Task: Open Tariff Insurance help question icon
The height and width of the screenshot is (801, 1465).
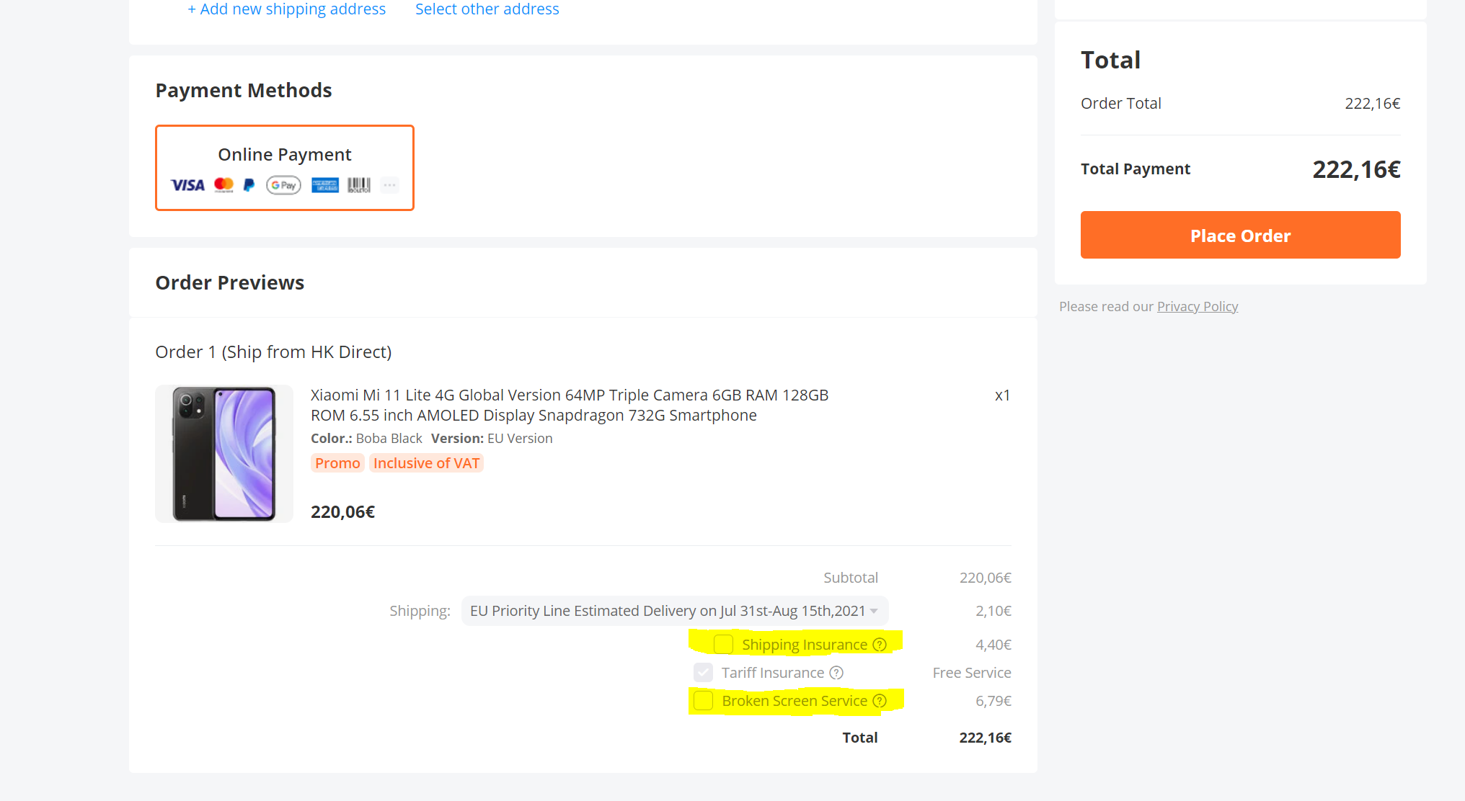Action: (836, 673)
